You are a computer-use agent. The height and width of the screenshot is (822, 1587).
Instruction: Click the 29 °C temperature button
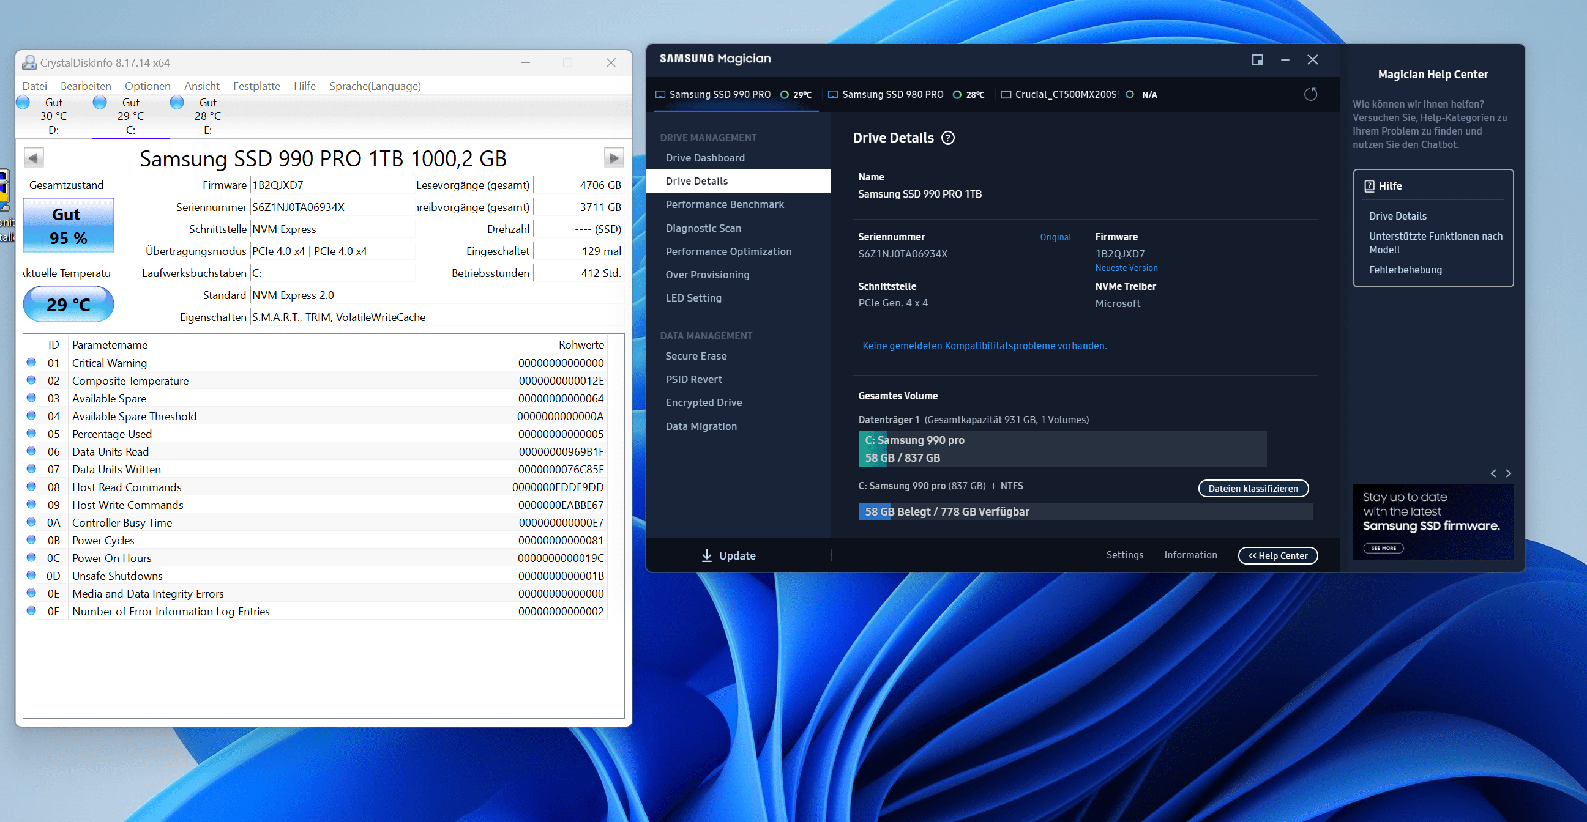pos(69,304)
